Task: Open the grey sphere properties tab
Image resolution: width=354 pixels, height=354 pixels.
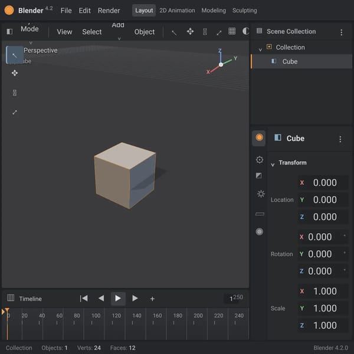Action: pyautogui.click(x=260, y=232)
